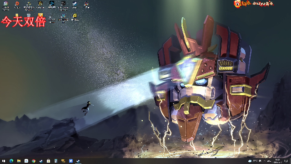291x164 pixels.
Task: Switch the input language indicator
Action: tap(269, 161)
